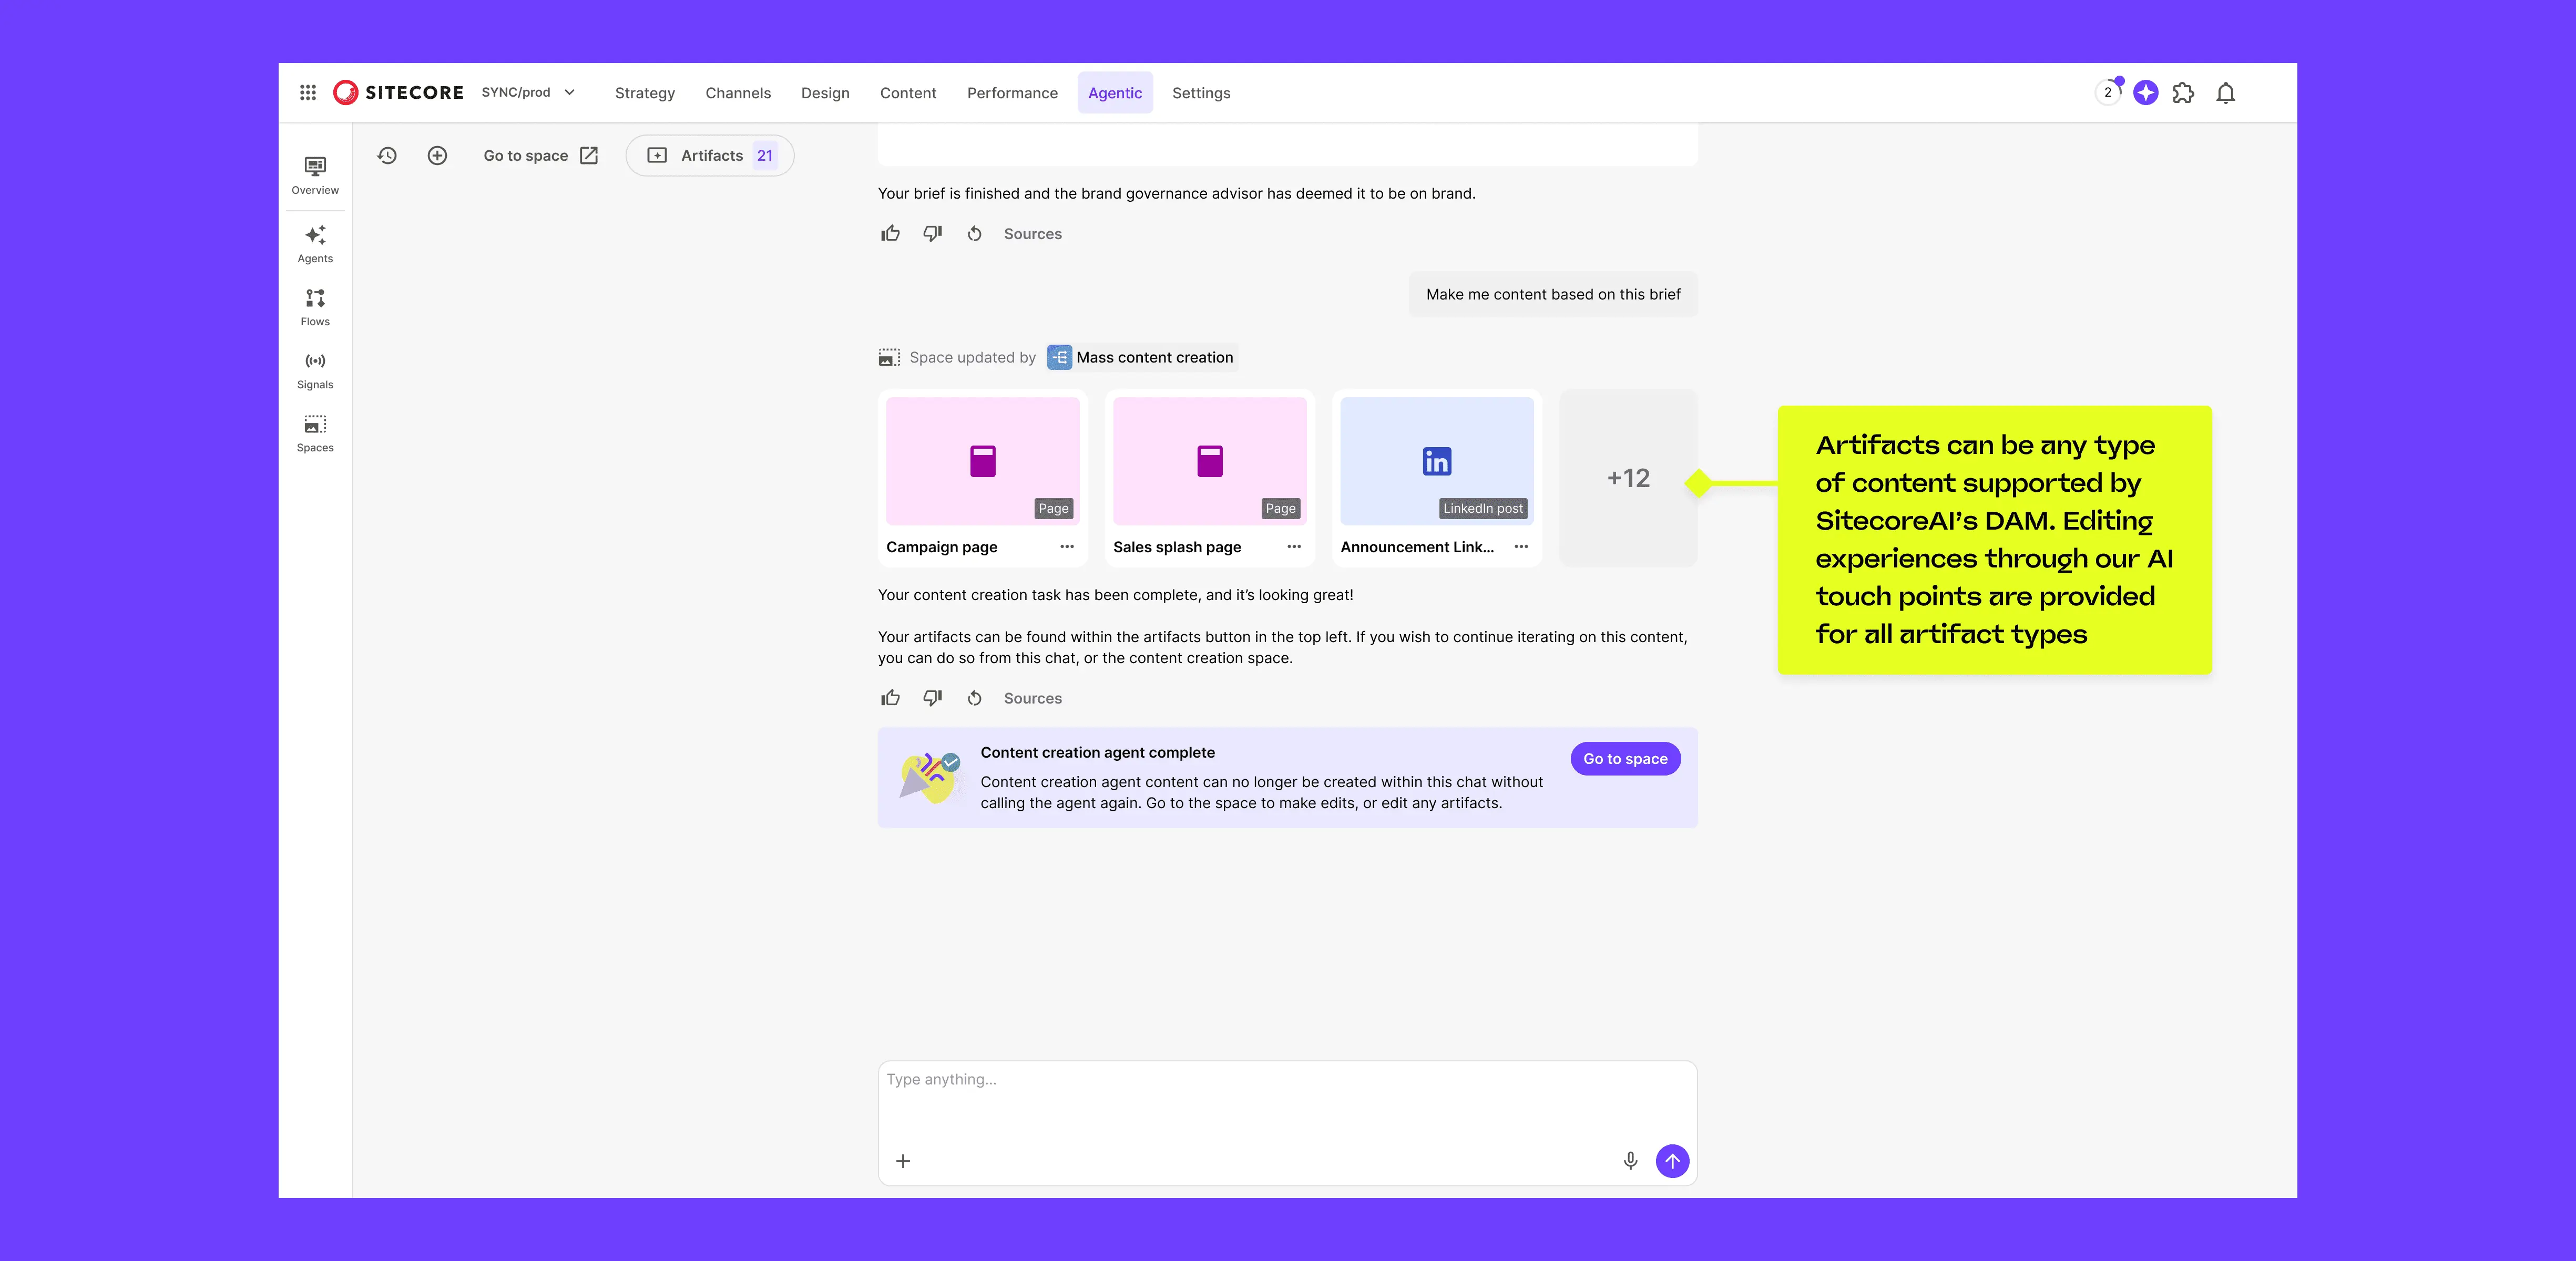Open chat history clock icon
2576x1261 pixels.
pos(387,155)
